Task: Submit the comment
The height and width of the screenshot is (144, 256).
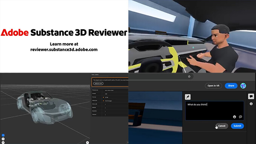Action: [x=237, y=126]
